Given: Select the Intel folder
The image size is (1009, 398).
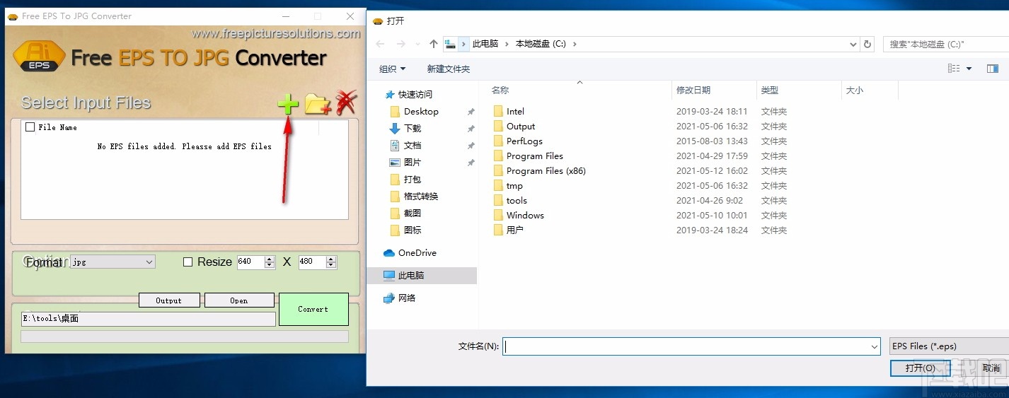Looking at the screenshot, I should 515,112.
